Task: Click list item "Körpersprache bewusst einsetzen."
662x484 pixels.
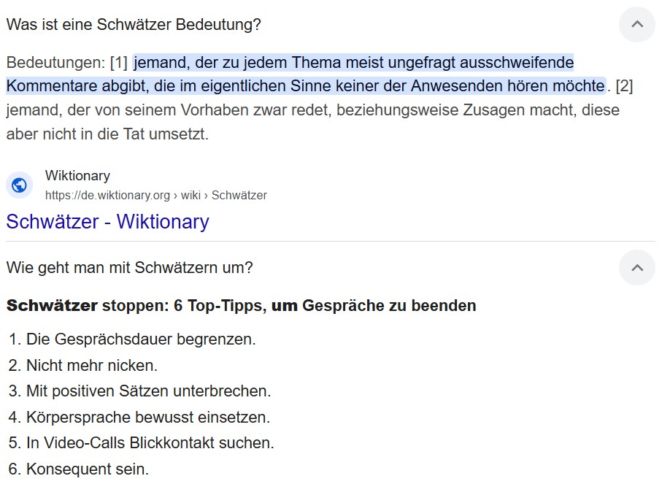Action: click(148, 418)
